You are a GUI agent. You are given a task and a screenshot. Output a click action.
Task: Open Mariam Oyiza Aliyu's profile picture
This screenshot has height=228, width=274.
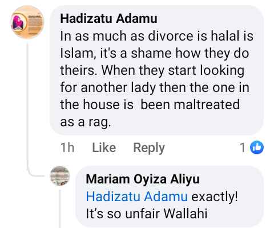(x=60, y=176)
